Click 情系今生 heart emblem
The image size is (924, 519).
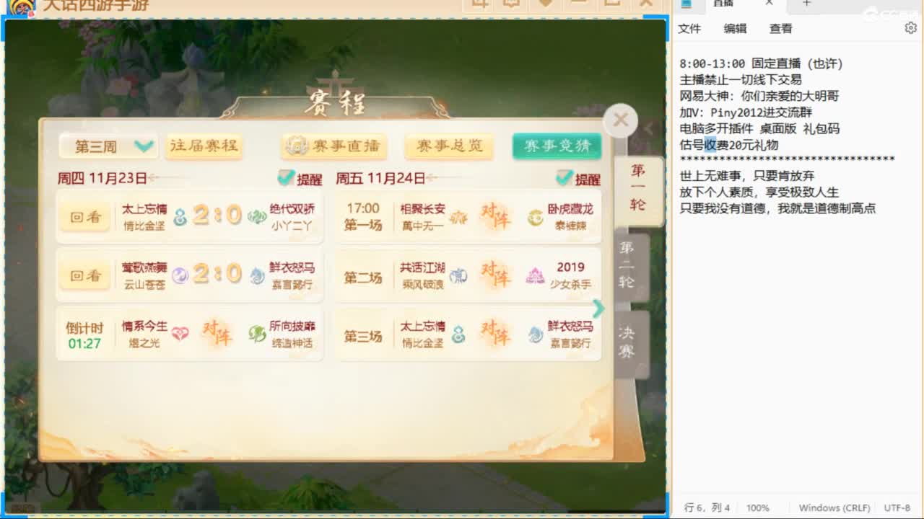180,334
